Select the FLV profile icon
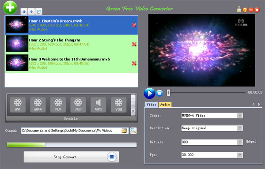Screen dimensions: 265x169 point(58,105)
